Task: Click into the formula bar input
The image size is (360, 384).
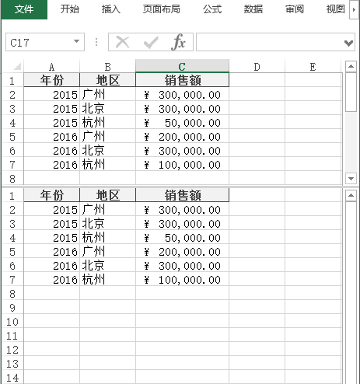Action: (x=270, y=42)
